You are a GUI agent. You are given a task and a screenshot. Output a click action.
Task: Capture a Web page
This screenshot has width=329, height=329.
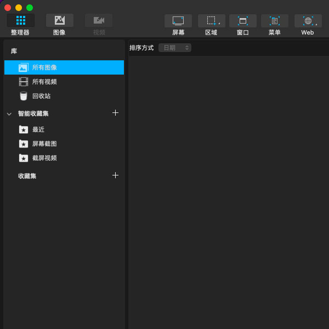coord(308,21)
